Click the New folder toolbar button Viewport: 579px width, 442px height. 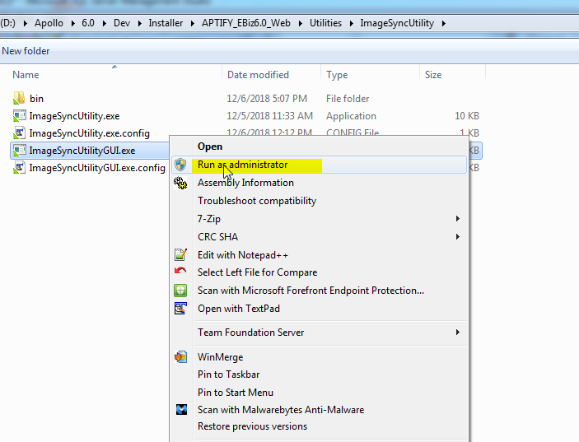[x=26, y=51]
